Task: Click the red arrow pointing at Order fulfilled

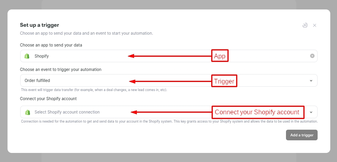Action: point(170,82)
